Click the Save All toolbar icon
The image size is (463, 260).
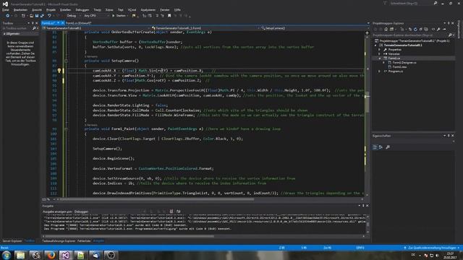(42, 16)
